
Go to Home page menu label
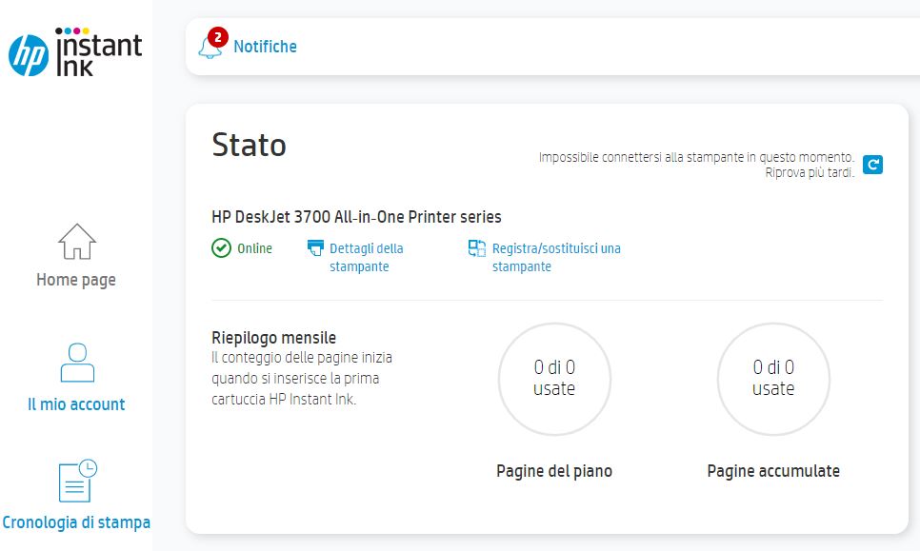pyautogui.click(x=76, y=280)
